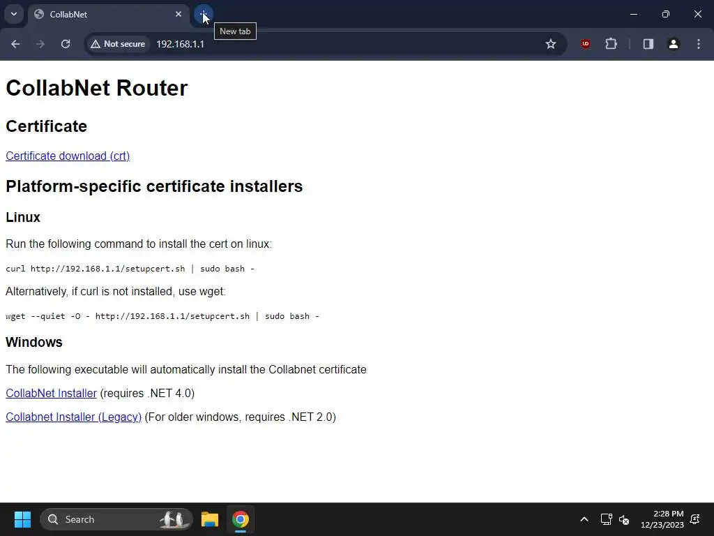714x536 pixels.
Task: Click the address bar URL 192.168.1.1
Action: 181,44
